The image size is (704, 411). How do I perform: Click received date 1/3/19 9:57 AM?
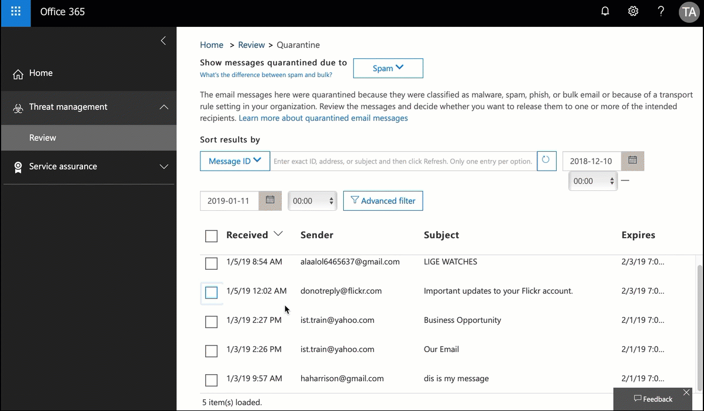tap(254, 378)
